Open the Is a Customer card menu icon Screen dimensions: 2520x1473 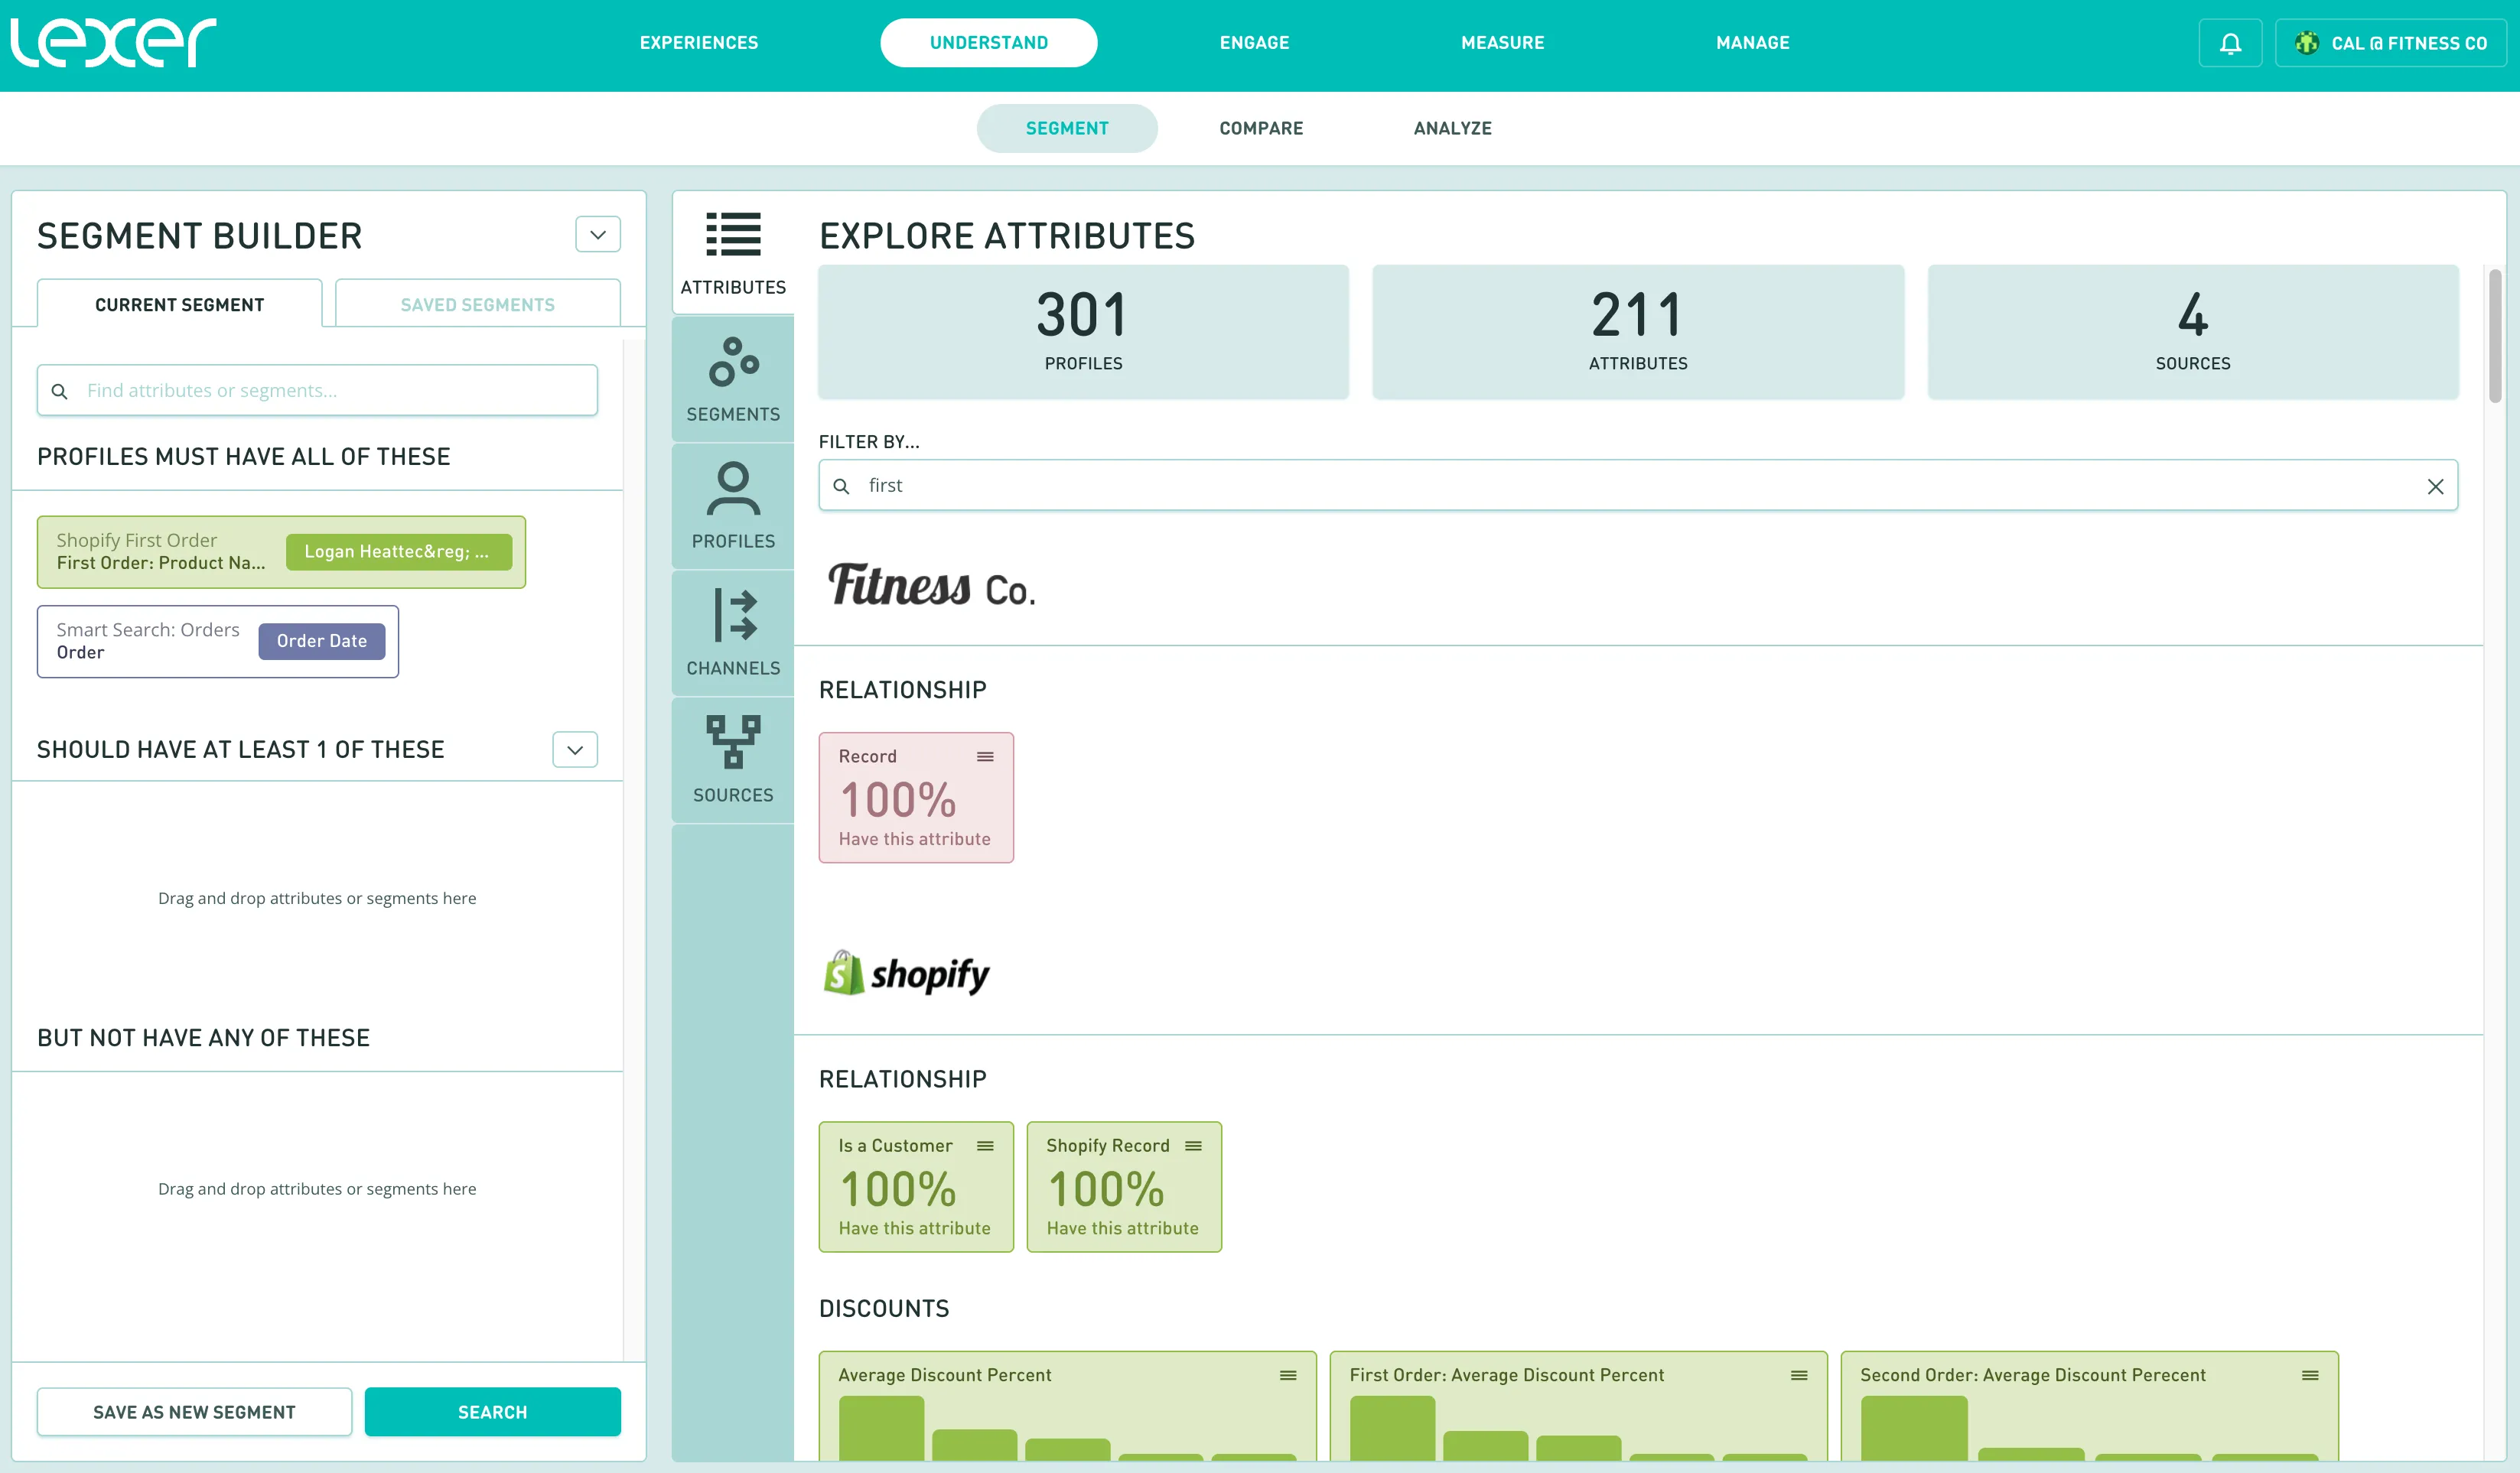coord(985,1146)
